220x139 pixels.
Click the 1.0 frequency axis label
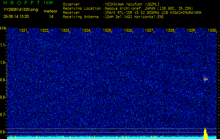(x=3, y=63)
